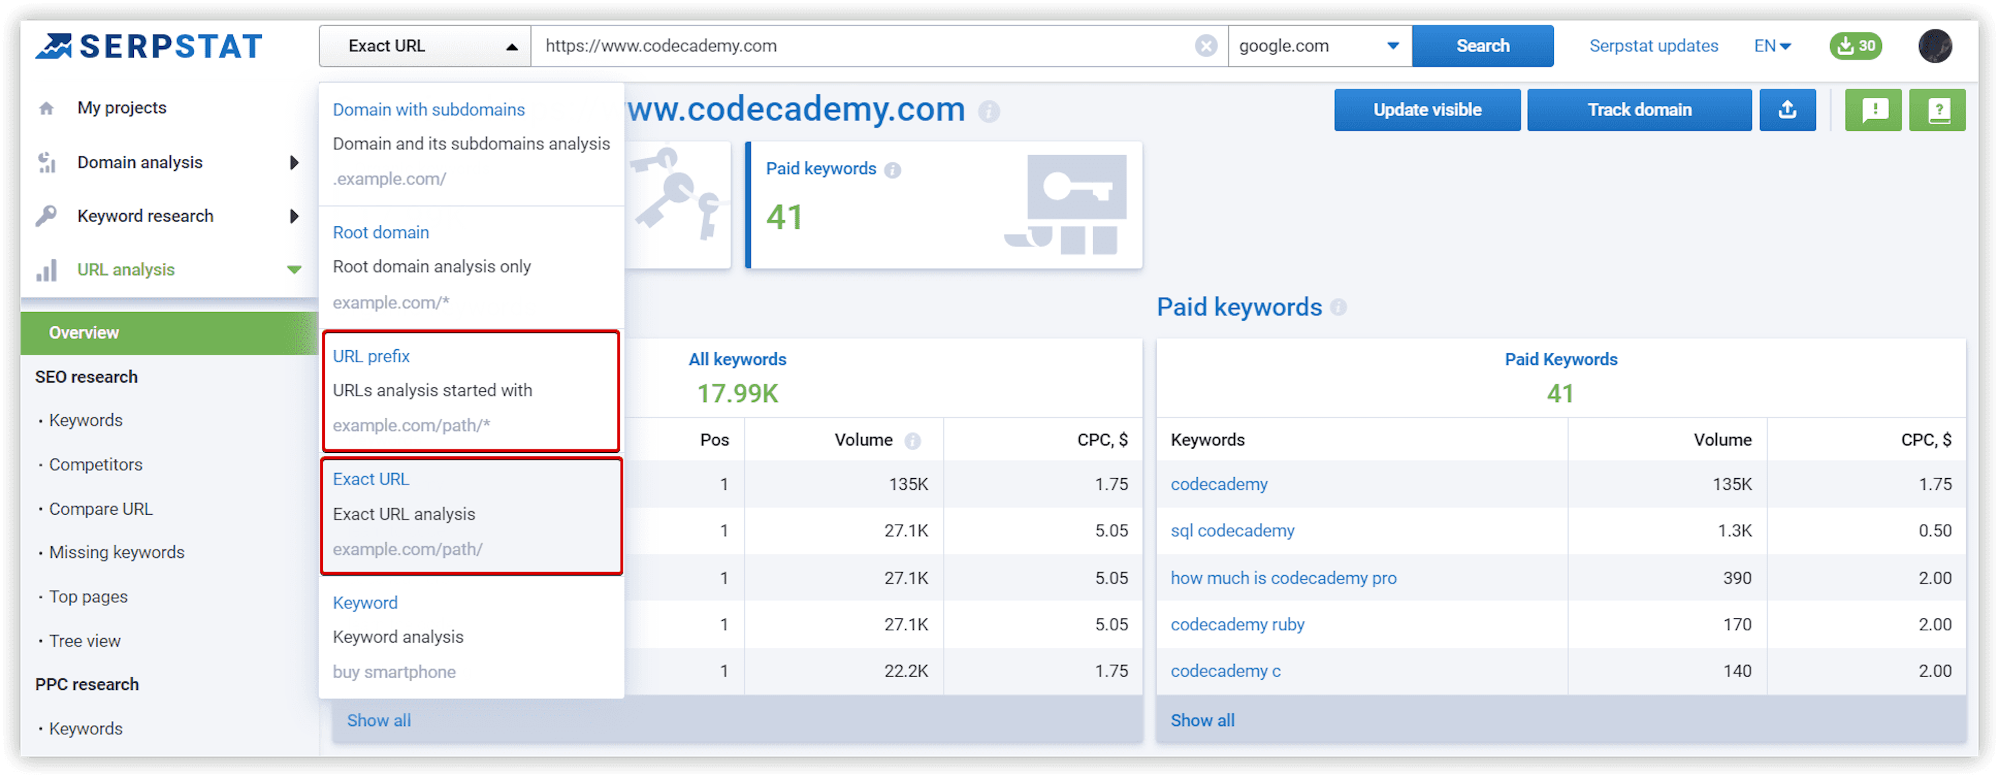Screen dimensions: 1999x777
Task: Click the info icon by Paid keywords heading
Action: click(x=1338, y=308)
